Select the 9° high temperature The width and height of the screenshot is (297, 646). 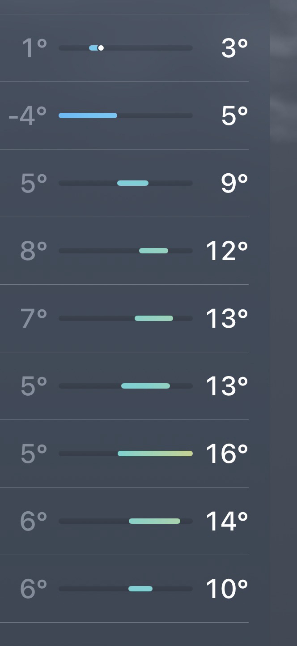coord(234,183)
